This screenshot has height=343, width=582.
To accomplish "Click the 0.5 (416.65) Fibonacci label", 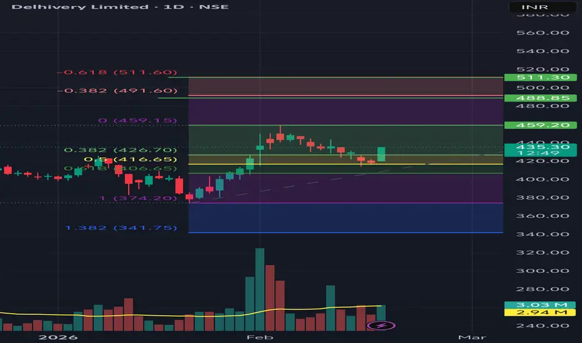I will point(131,159).
